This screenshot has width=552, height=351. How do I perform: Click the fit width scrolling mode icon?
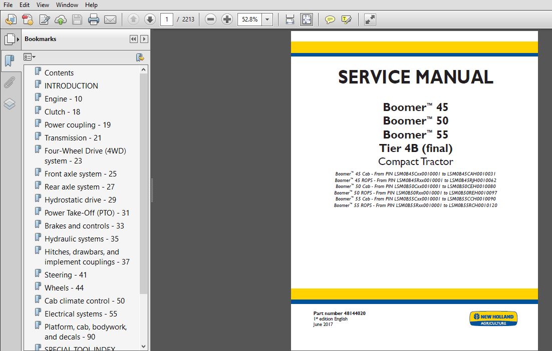tap(290, 19)
